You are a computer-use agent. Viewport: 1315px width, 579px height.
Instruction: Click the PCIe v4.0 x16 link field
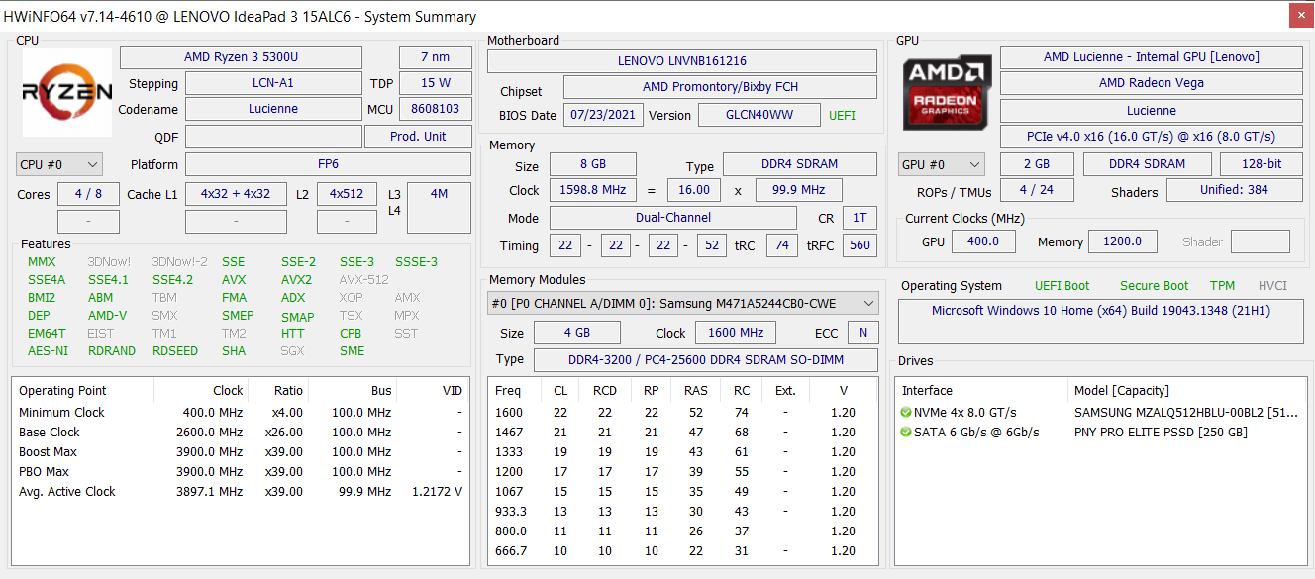click(1152, 137)
